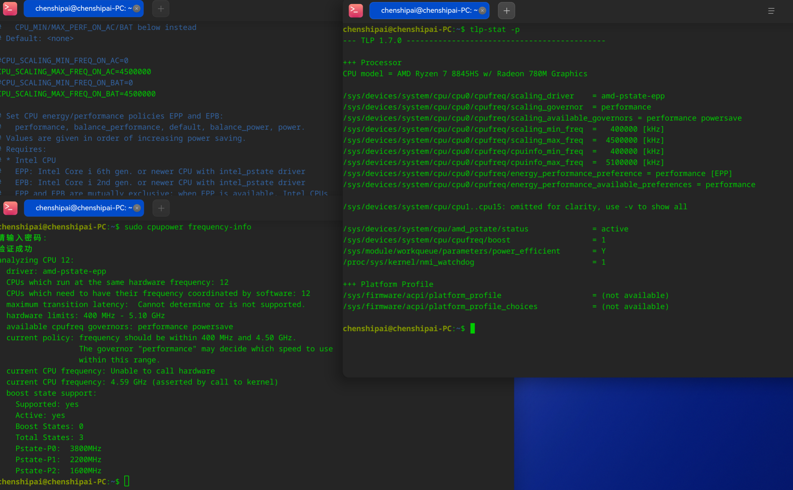Select chenshipai tab in bottom-left terminal
The width and height of the screenshot is (793, 490).
[x=84, y=208]
